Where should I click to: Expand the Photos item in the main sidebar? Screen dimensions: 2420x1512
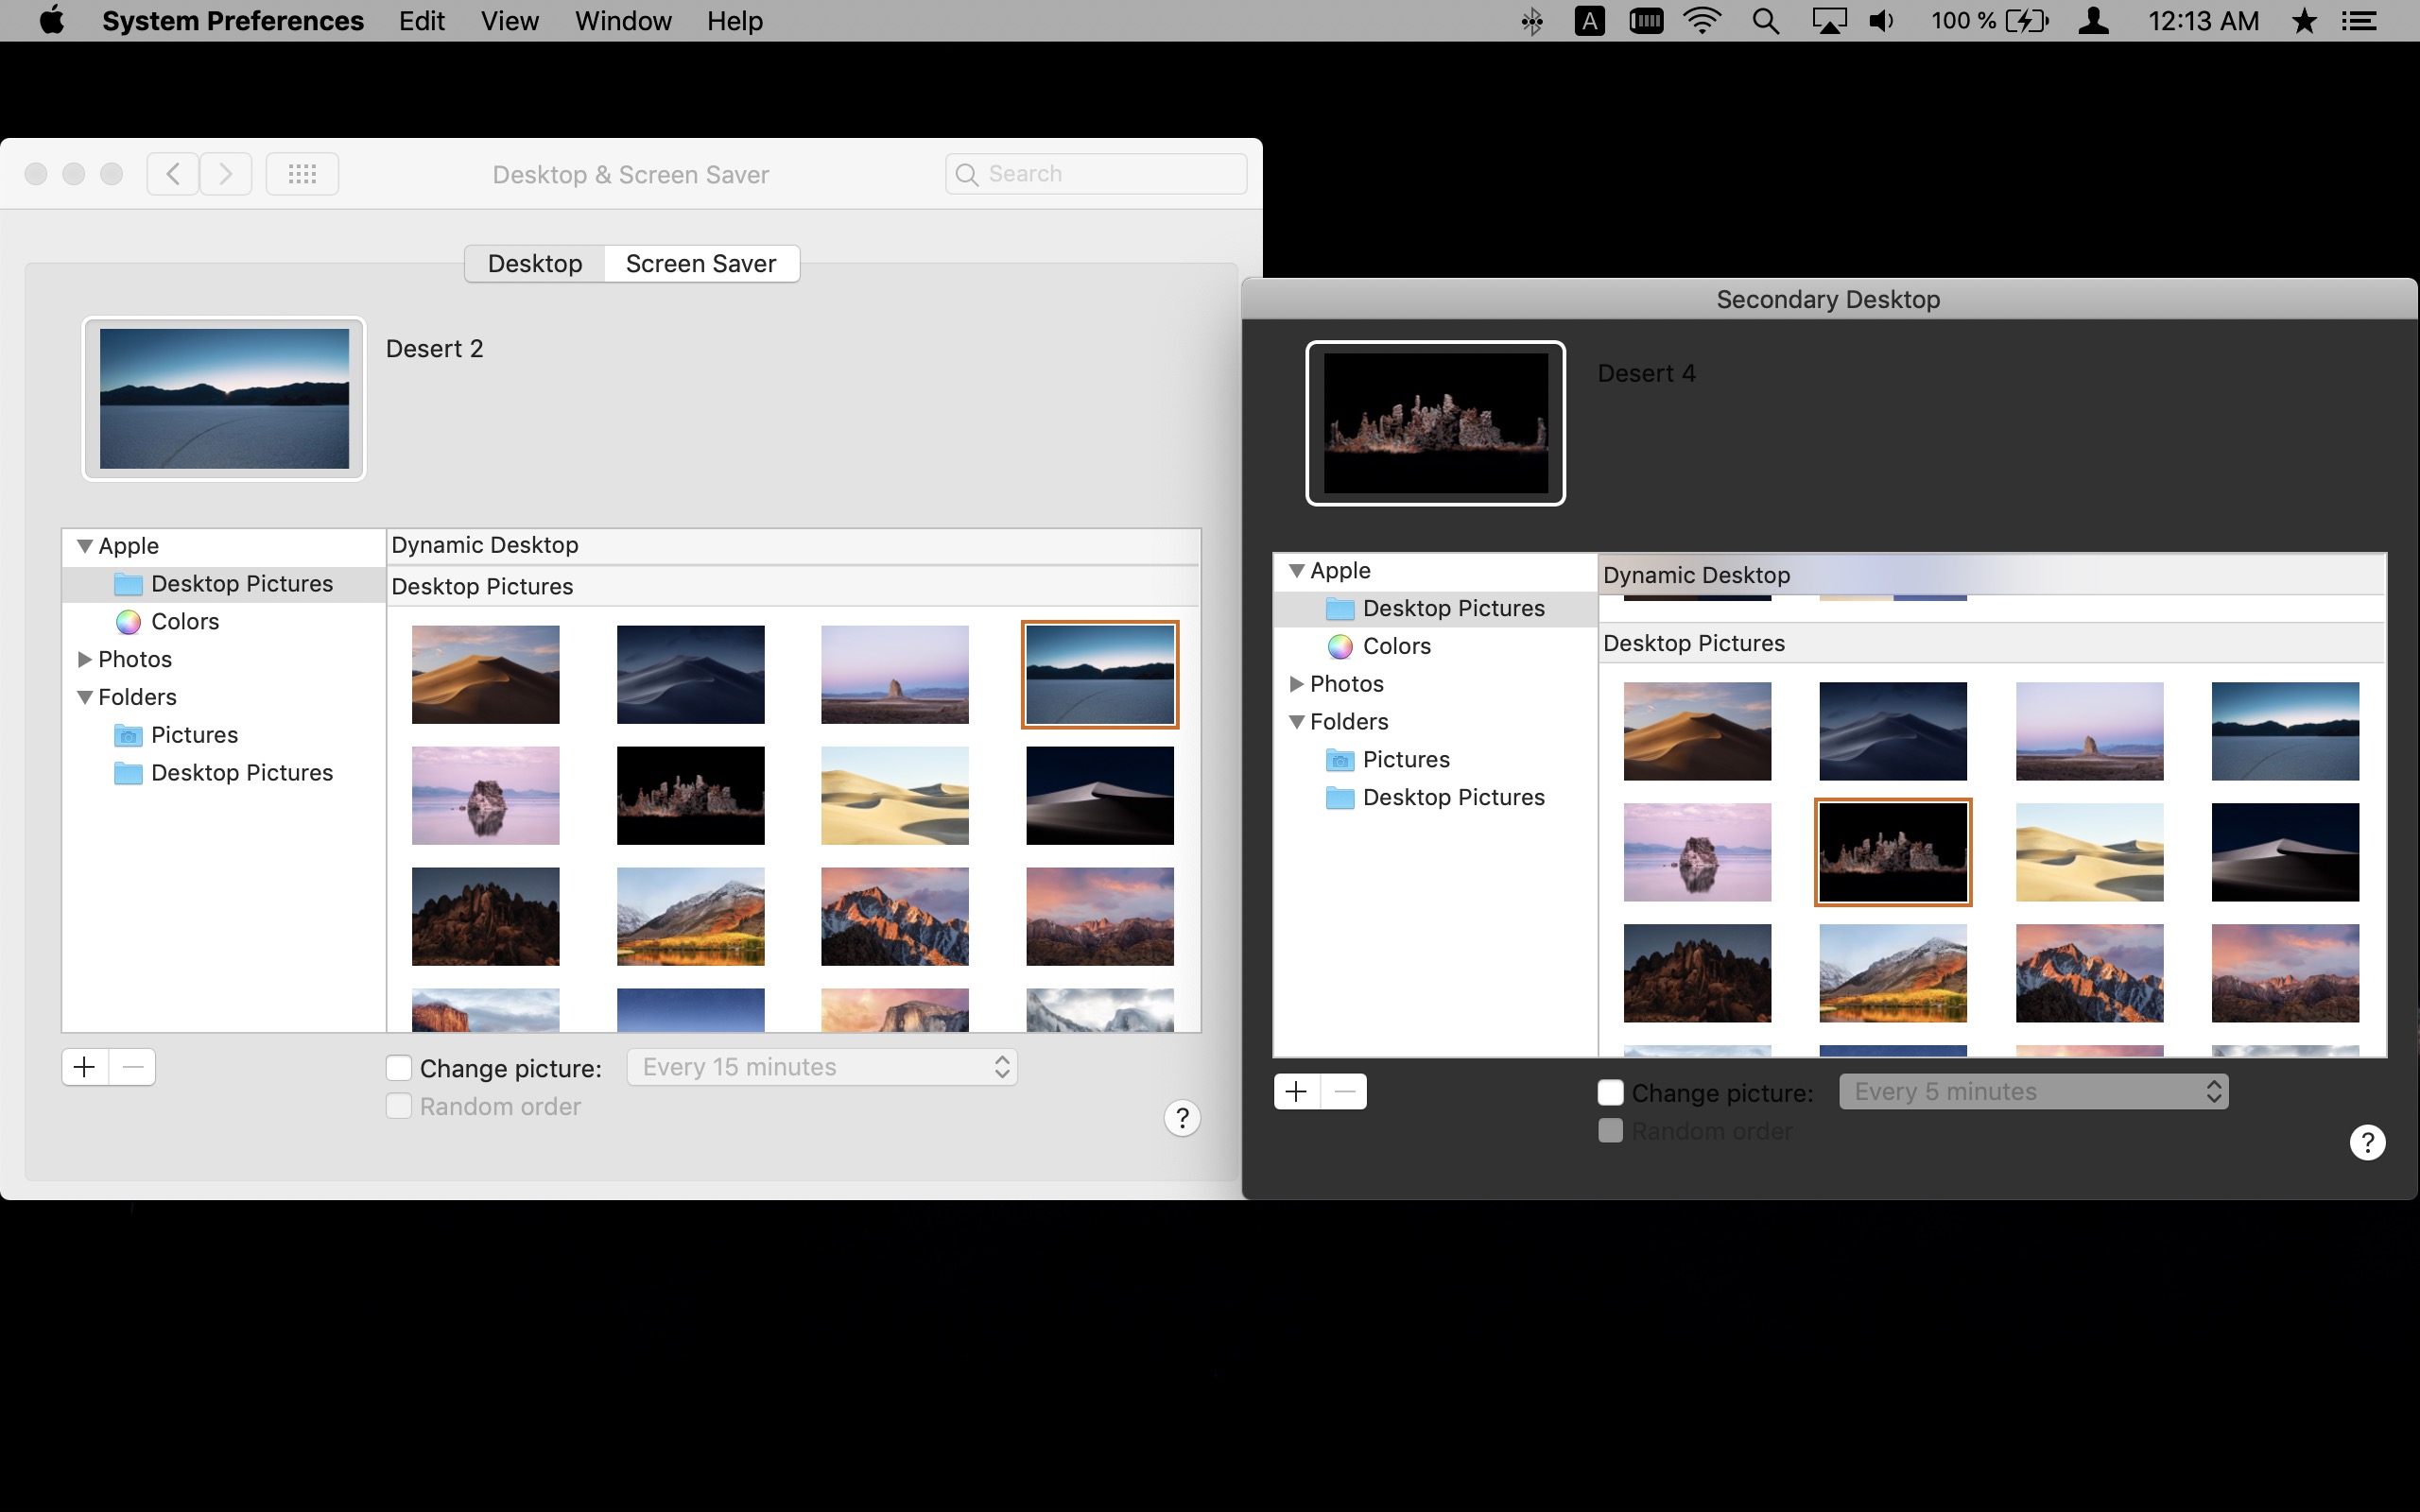[x=85, y=660]
